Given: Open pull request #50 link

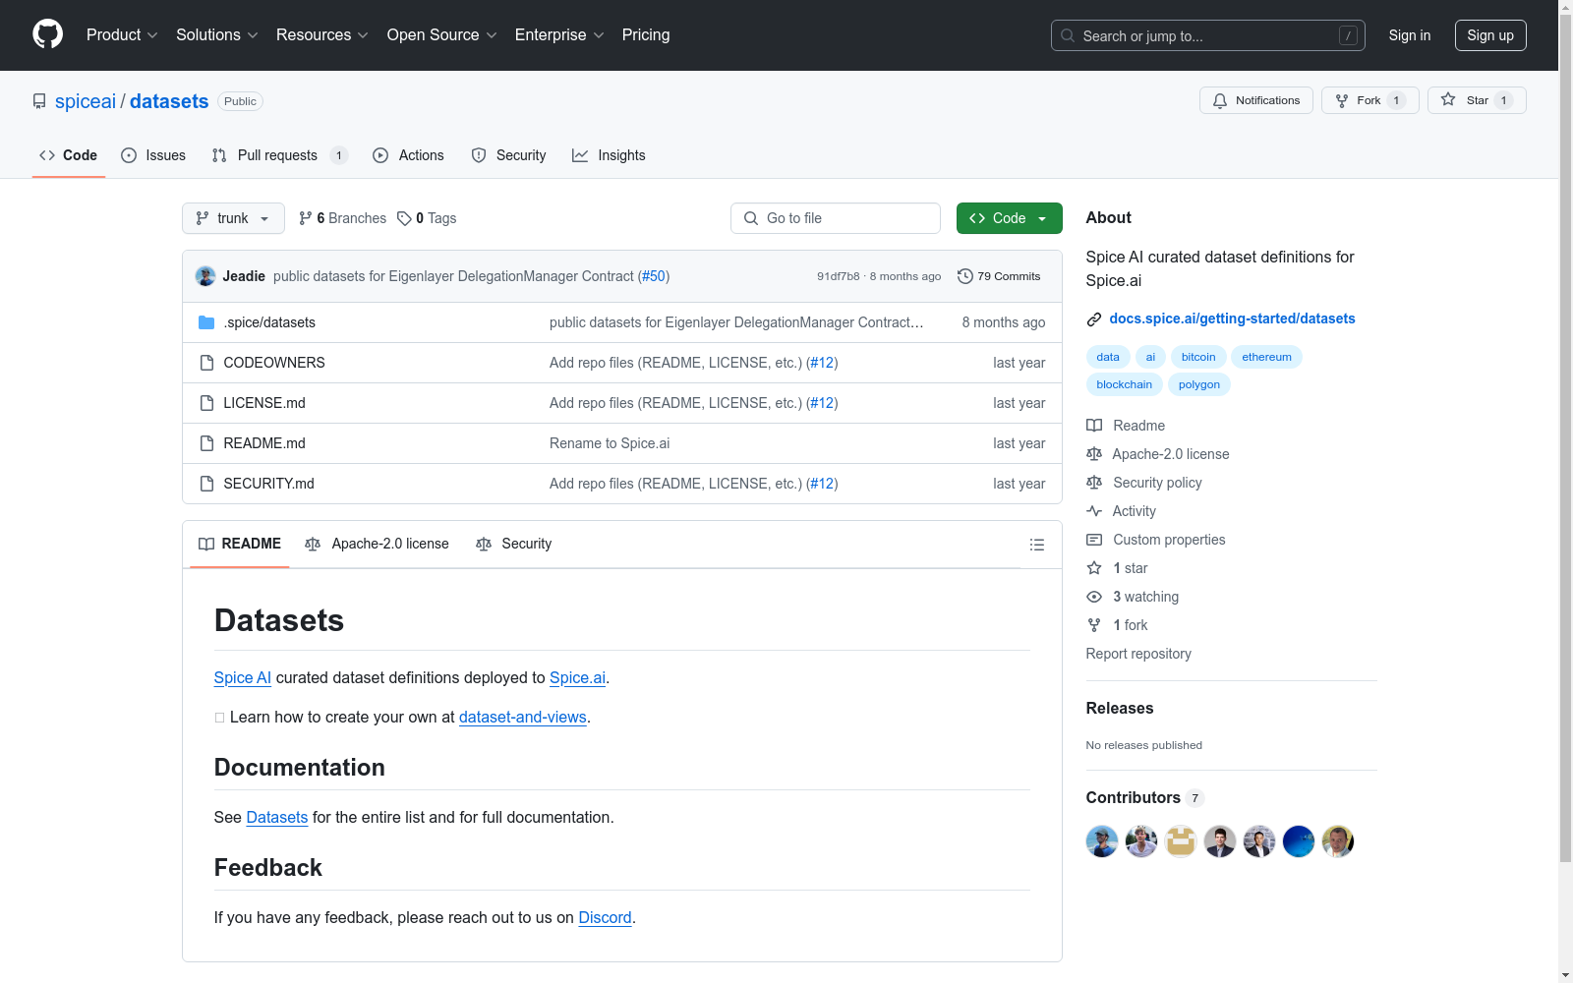Looking at the screenshot, I should (654, 276).
